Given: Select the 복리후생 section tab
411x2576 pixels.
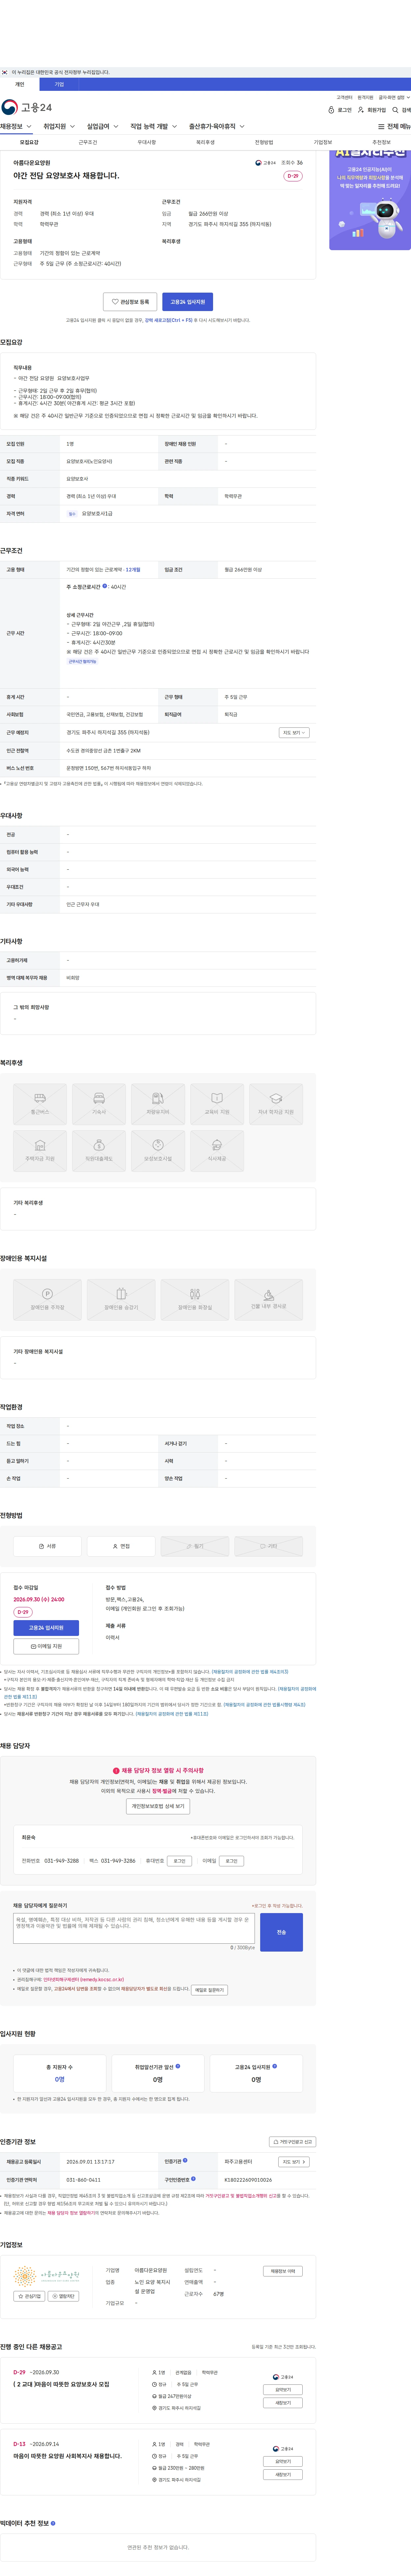Looking at the screenshot, I should [205, 142].
